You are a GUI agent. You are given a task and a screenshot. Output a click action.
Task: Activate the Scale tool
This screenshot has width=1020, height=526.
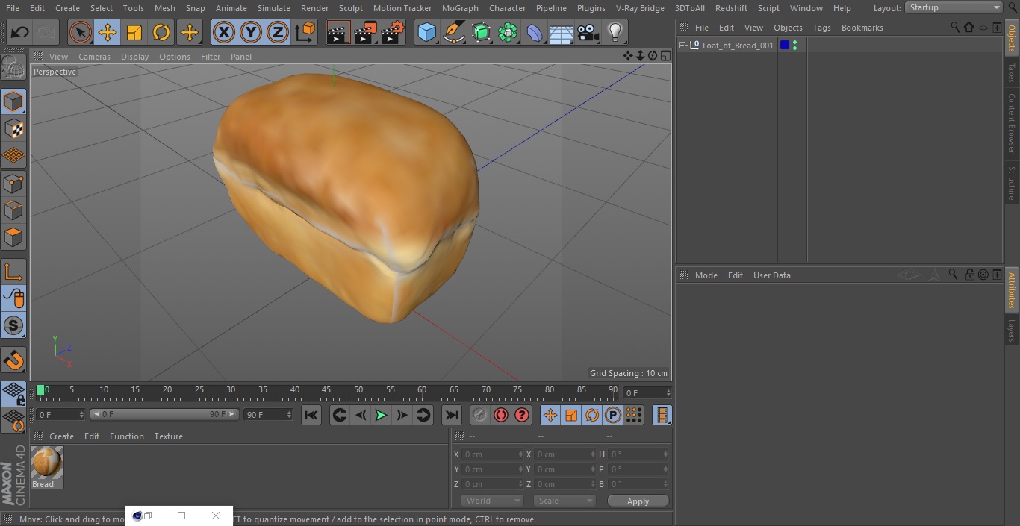click(x=134, y=33)
